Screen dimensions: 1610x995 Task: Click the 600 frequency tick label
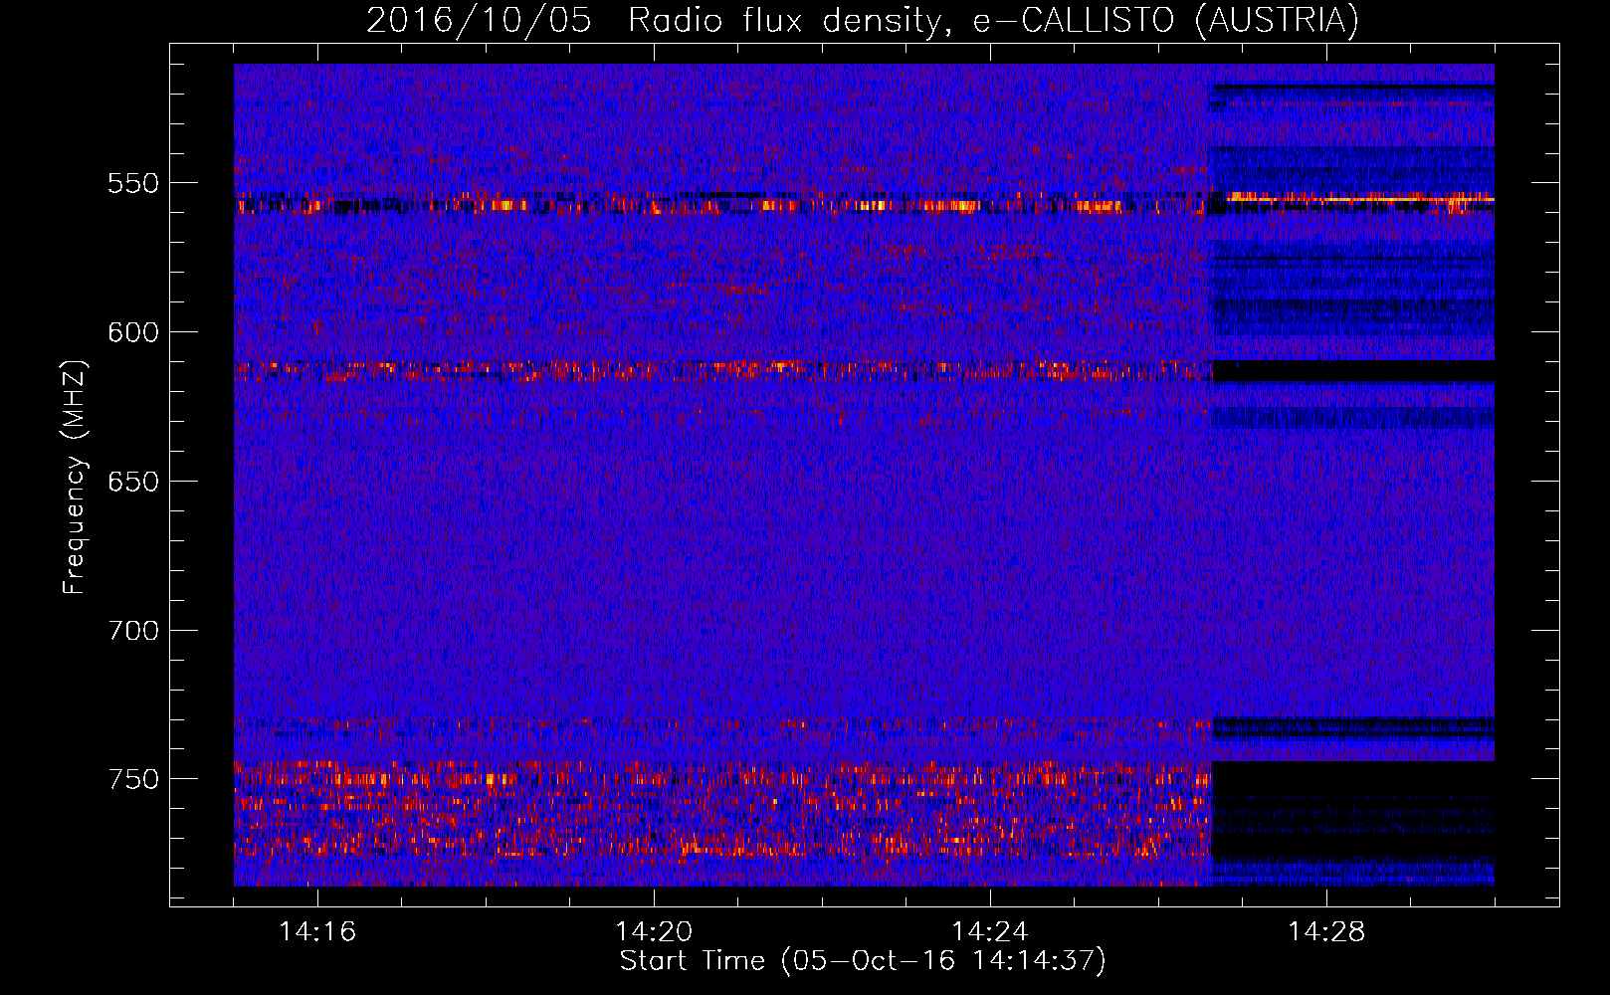click(x=133, y=332)
